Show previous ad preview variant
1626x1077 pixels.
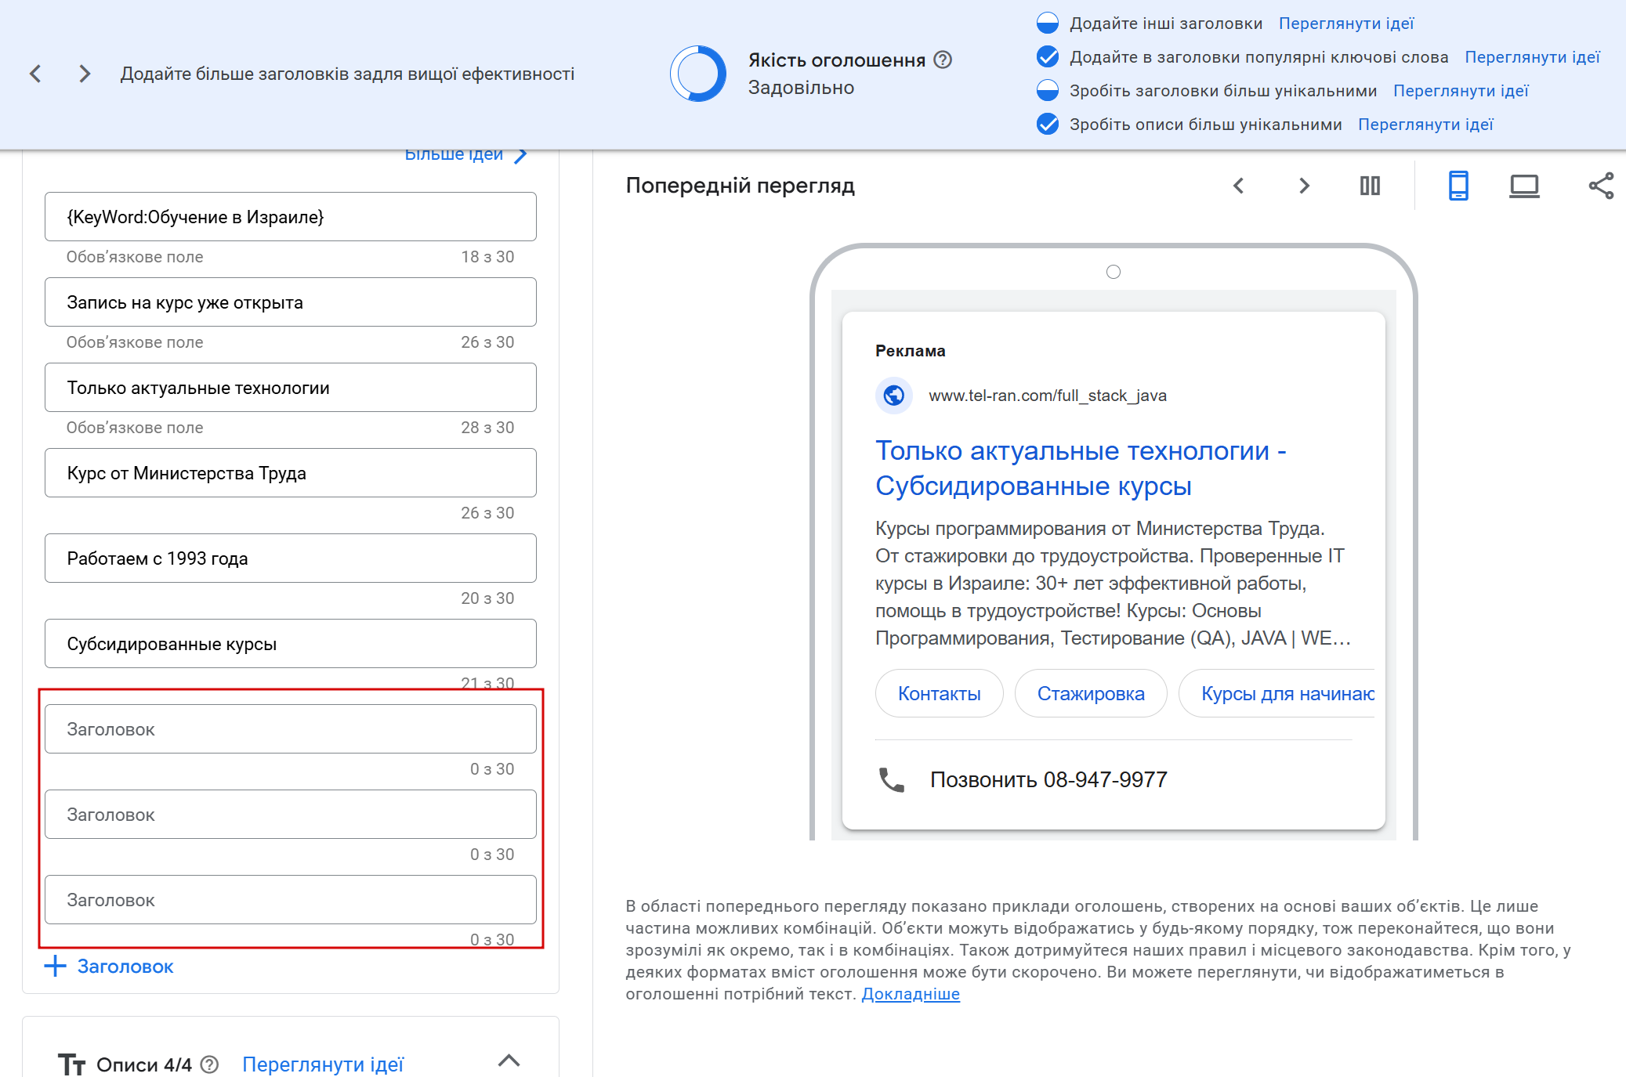point(1239,186)
